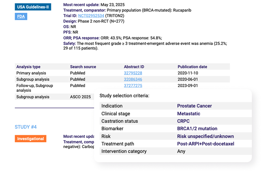
Task: Click the Investigational tag
Action: 31,139
